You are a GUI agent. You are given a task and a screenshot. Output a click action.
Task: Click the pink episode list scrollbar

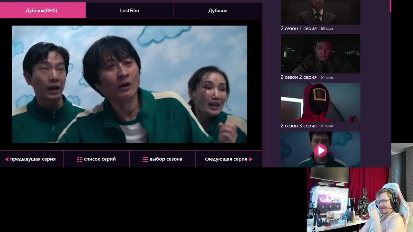pyautogui.click(x=390, y=6)
